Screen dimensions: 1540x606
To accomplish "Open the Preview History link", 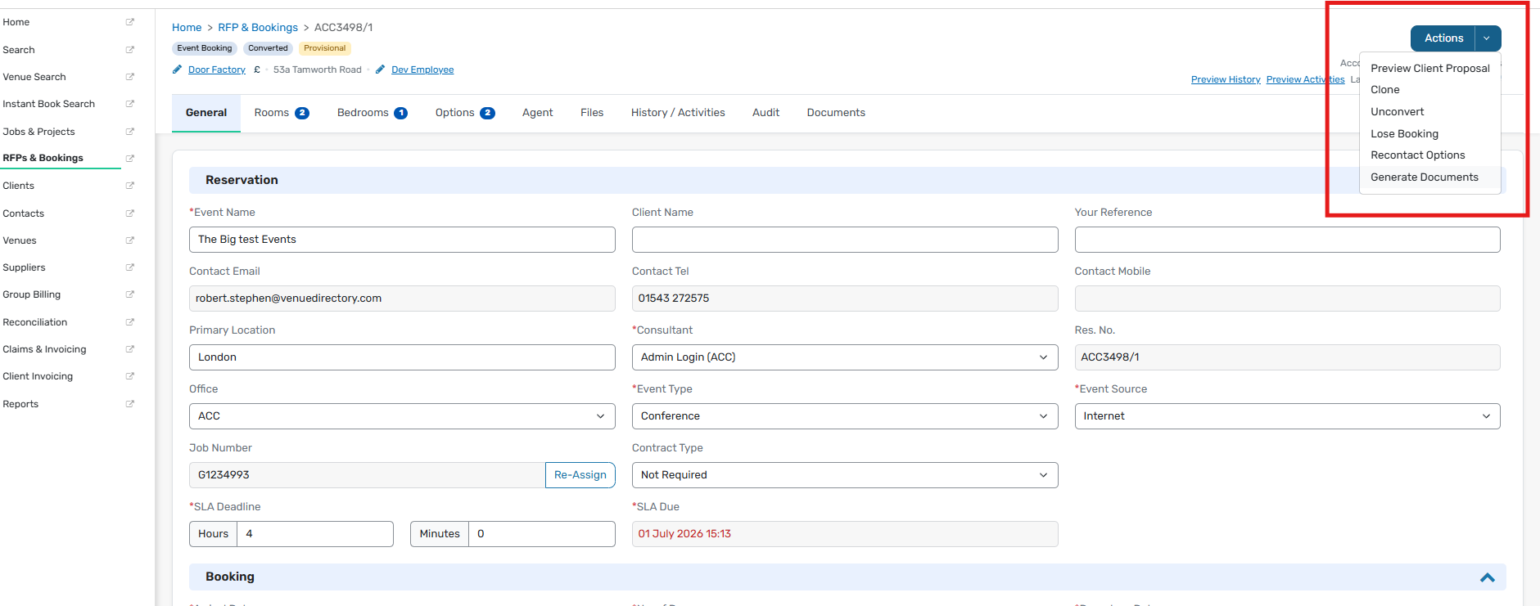I will pos(1226,79).
